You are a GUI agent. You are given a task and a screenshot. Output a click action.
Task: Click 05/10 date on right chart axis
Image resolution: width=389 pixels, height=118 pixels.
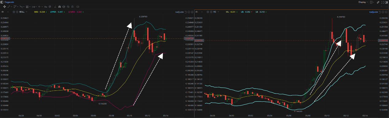(327, 116)
